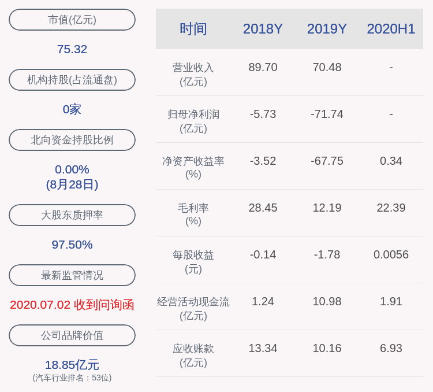Select the 18.85亿元 brand value

72,365
